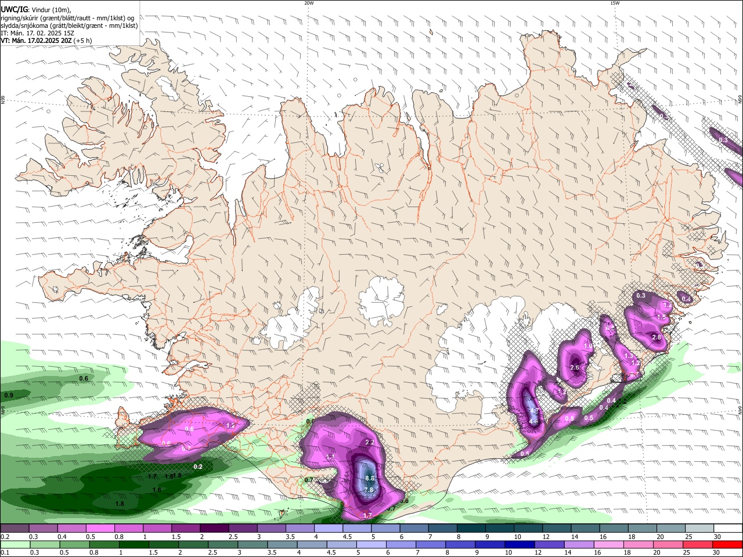Click the lavender swatch labeled 14 in lower legend
The height and width of the screenshot is (557, 743).
coord(579,544)
